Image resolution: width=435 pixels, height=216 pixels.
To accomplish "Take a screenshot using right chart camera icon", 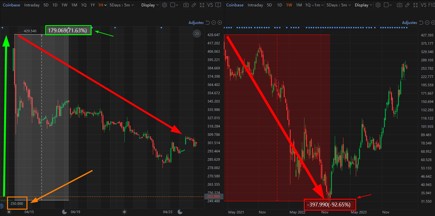I will (x=400, y=5).
